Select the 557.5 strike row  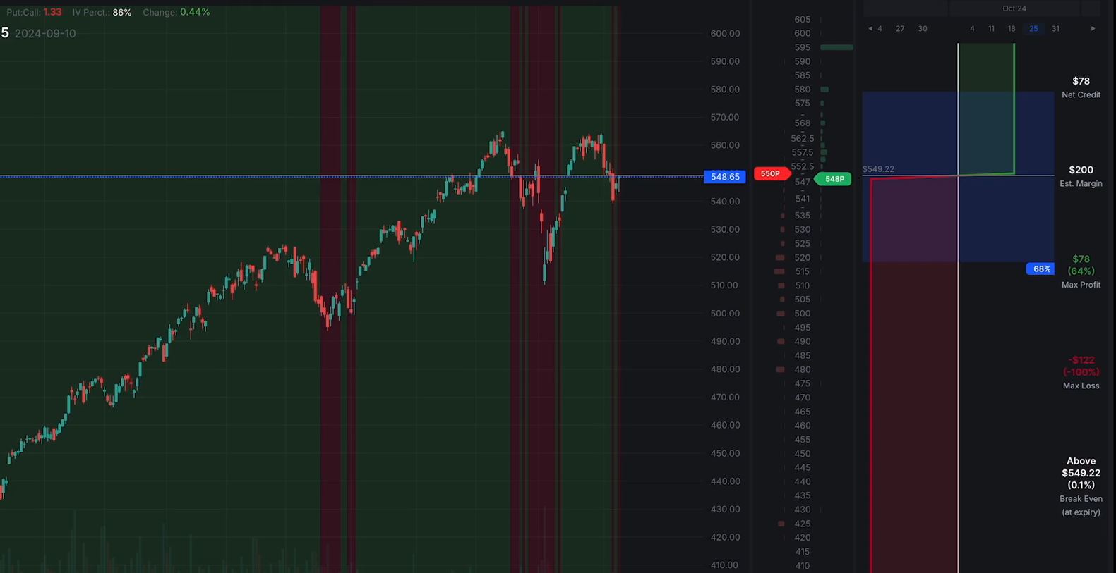coord(803,152)
